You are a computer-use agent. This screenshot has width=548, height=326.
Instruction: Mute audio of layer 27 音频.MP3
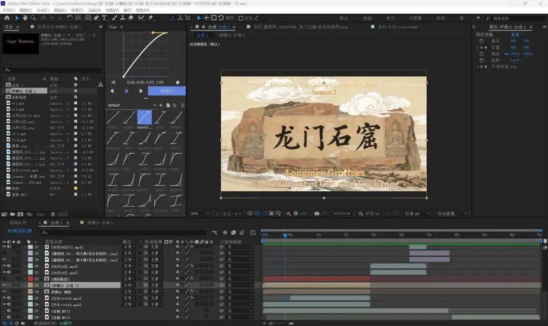click(10, 311)
